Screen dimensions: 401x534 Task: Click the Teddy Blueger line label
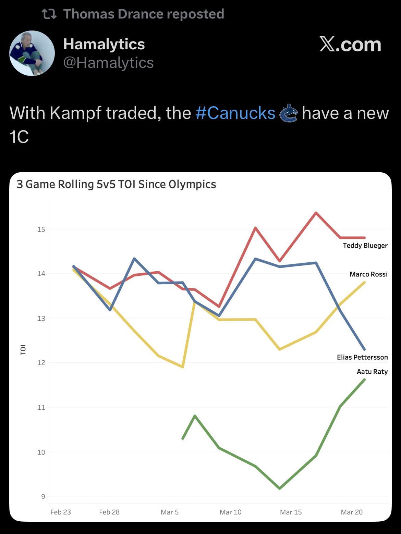(365, 246)
